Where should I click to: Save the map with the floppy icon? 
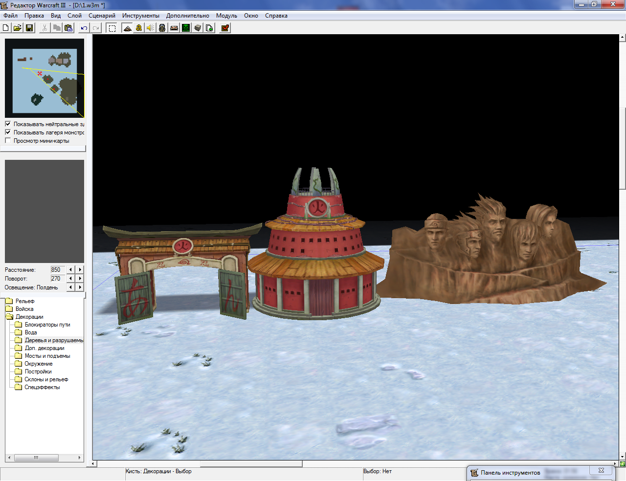29,28
